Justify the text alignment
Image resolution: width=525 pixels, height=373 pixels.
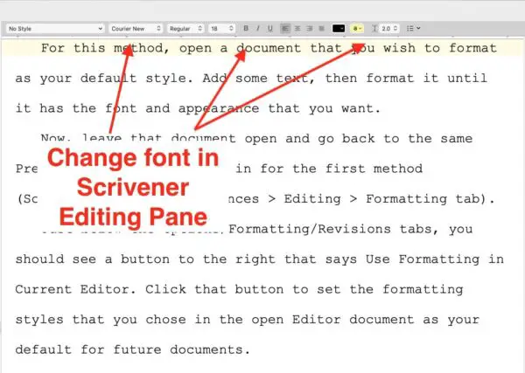321,29
